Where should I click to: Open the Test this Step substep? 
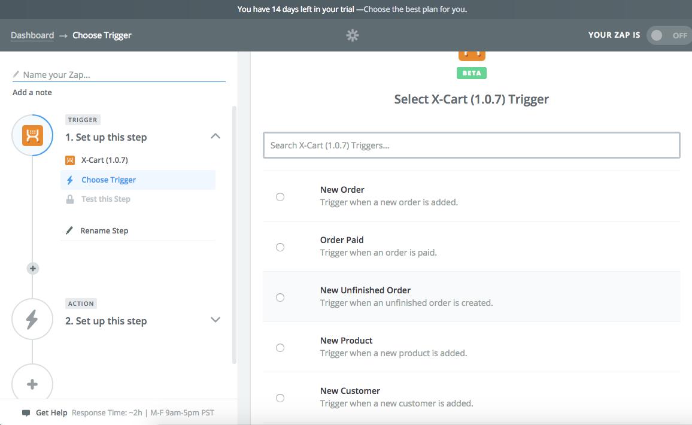coord(106,199)
